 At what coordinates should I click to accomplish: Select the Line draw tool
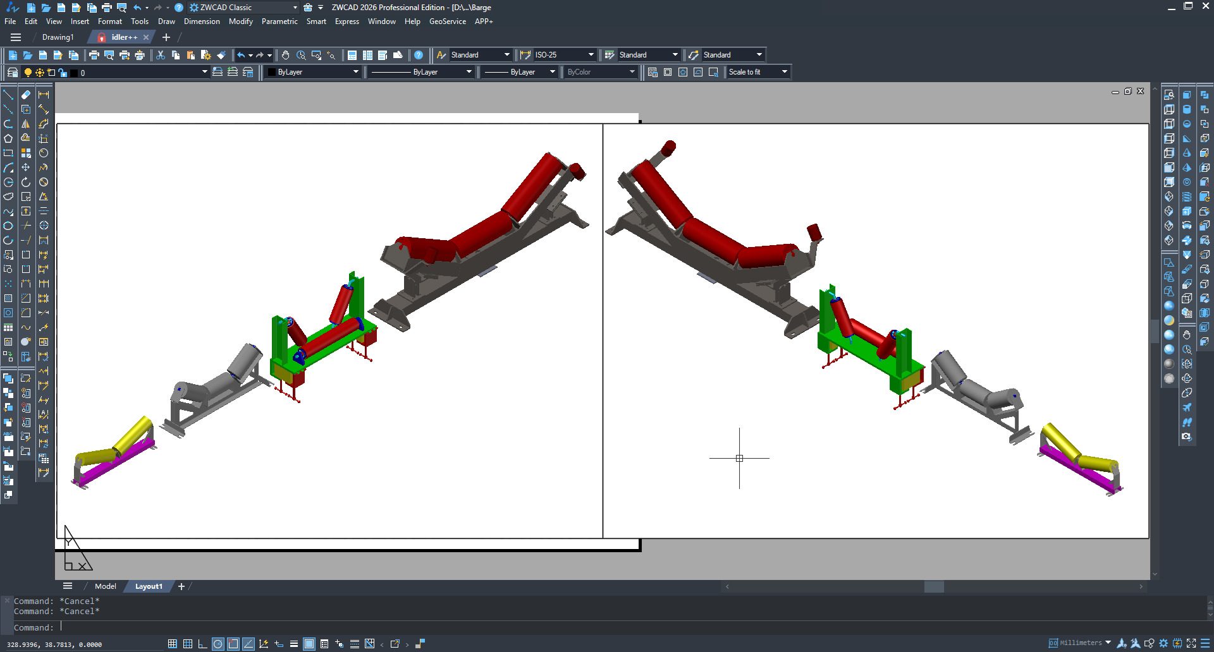(x=8, y=95)
